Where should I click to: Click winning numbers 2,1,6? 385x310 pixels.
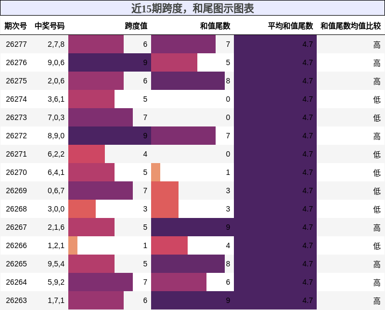click(56, 227)
